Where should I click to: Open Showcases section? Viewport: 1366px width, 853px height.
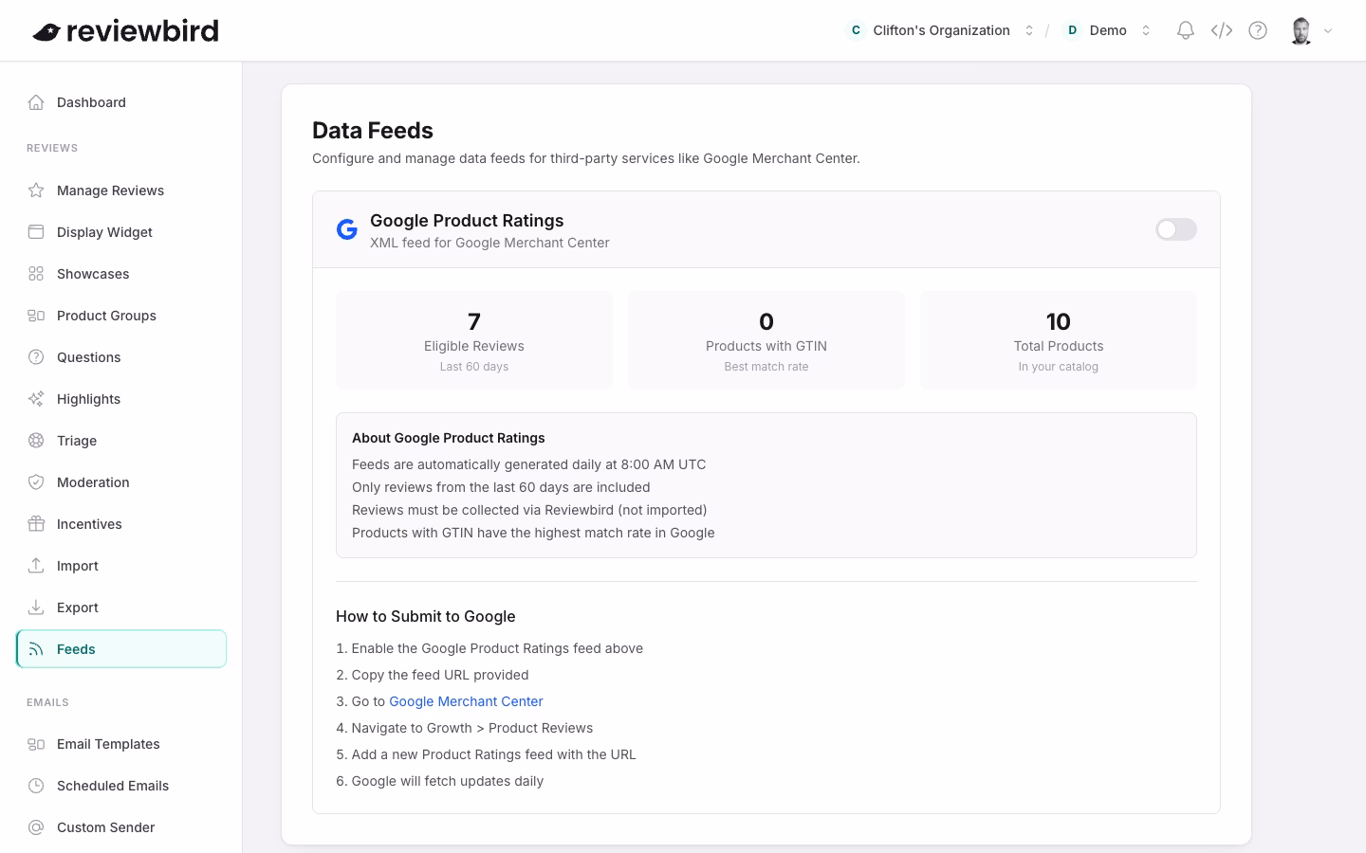click(121, 274)
